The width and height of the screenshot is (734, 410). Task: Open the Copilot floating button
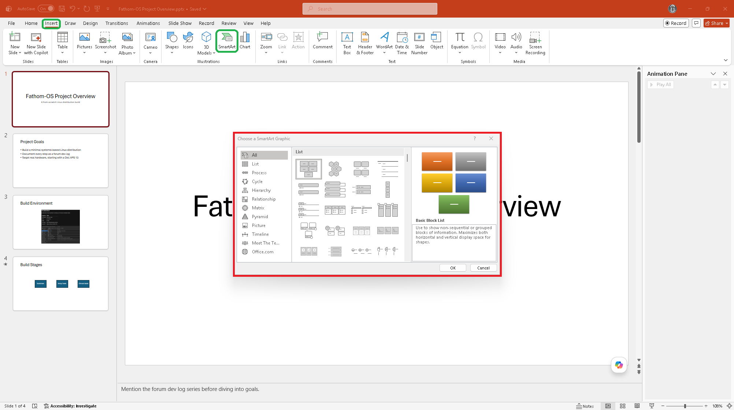(619, 365)
